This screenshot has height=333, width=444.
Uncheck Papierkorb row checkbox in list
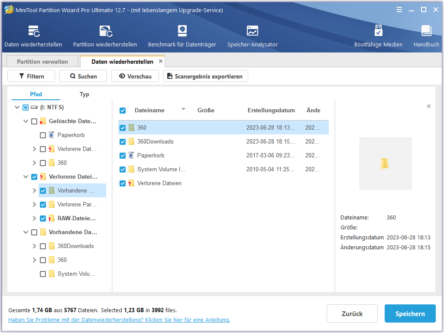tap(123, 156)
